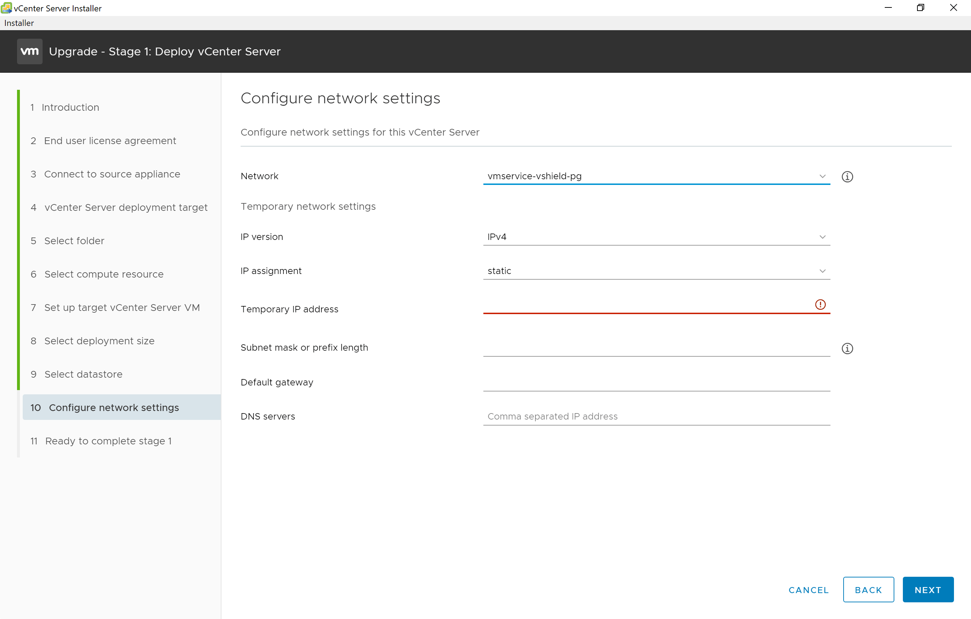This screenshot has width=971, height=619.
Task: Click the VMware logo icon in header
Action: tap(29, 51)
